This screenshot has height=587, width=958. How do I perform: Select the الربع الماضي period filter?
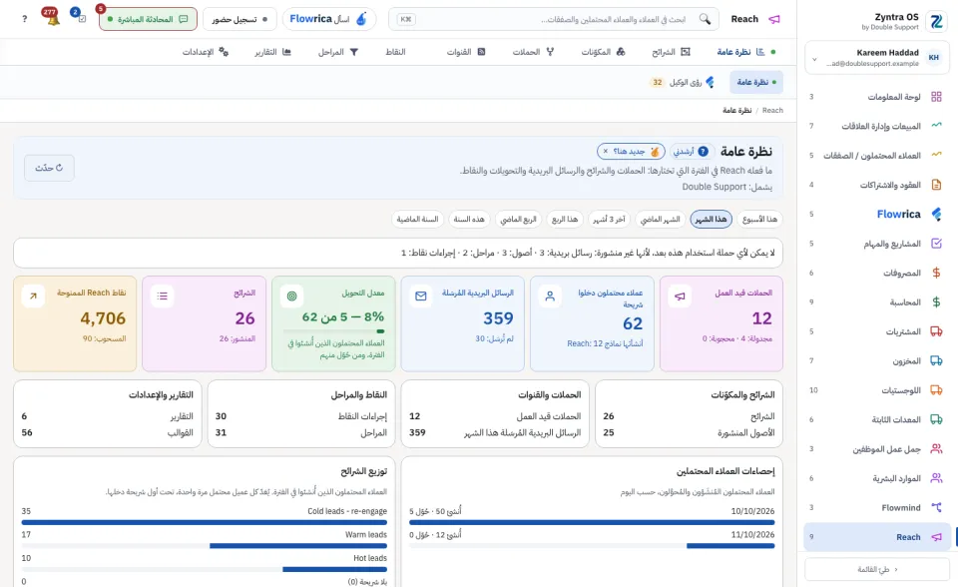518,219
